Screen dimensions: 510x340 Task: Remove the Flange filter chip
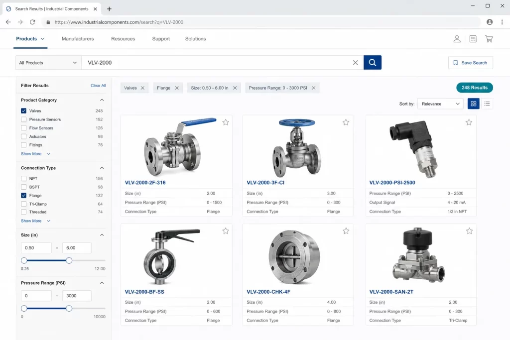click(177, 88)
